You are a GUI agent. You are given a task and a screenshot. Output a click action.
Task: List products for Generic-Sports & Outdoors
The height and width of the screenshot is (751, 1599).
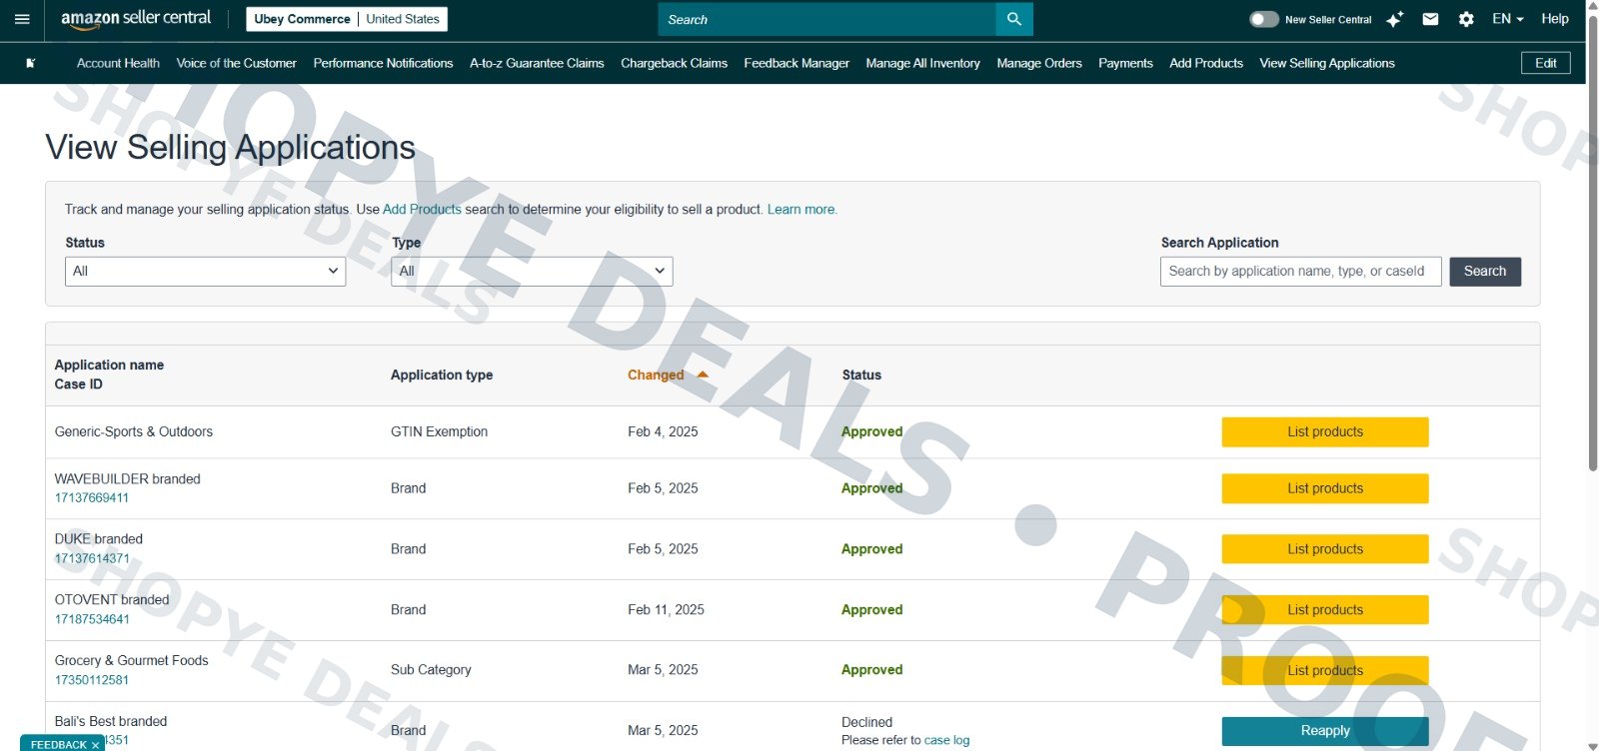(1325, 432)
